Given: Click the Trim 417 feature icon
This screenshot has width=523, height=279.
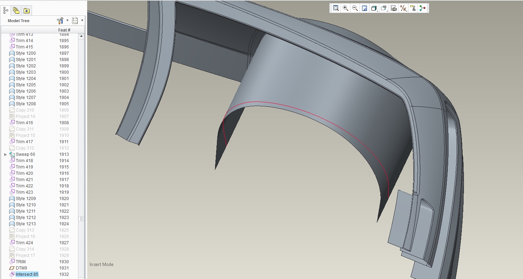Looking at the screenshot, I should [x=12, y=142].
